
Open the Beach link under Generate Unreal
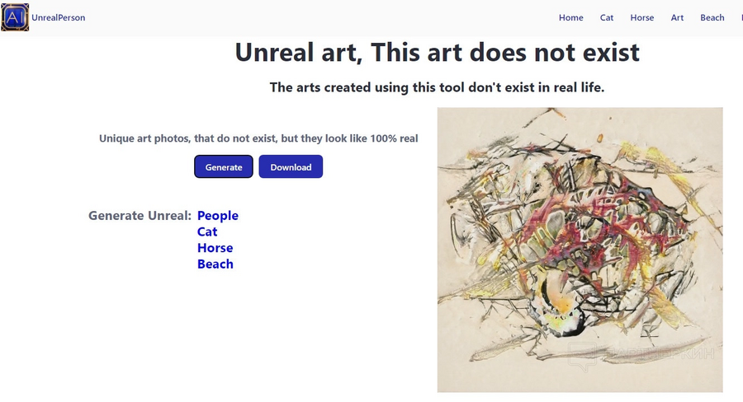tap(215, 264)
